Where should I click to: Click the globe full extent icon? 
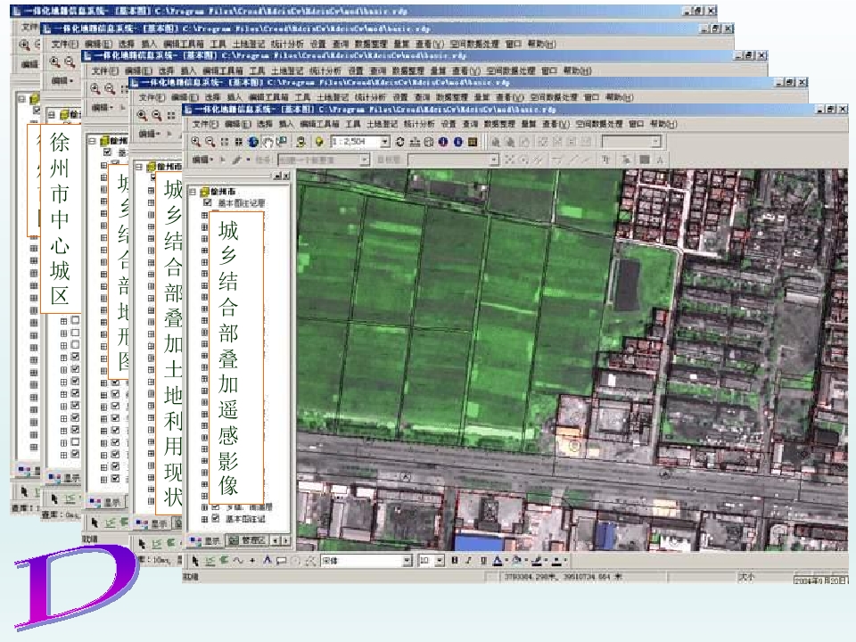(x=252, y=142)
